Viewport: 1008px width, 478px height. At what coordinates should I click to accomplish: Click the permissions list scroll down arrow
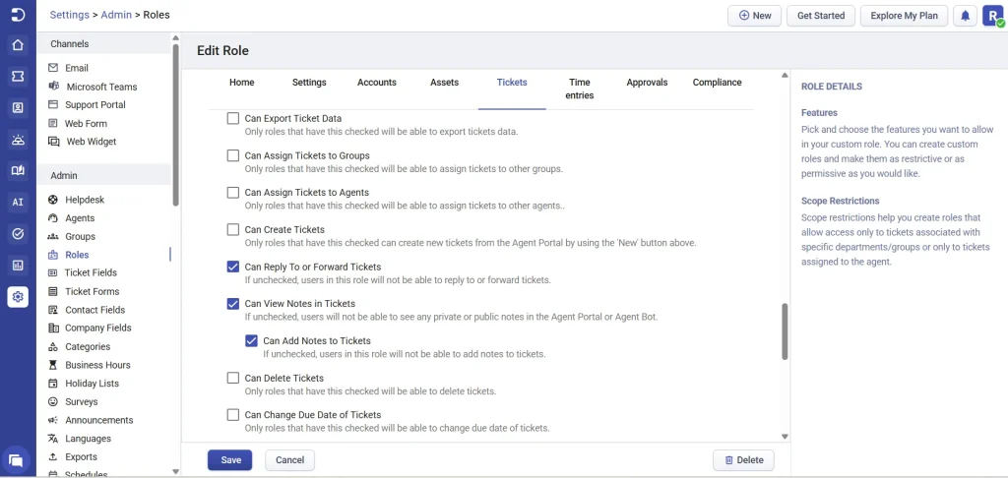click(785, 436)
